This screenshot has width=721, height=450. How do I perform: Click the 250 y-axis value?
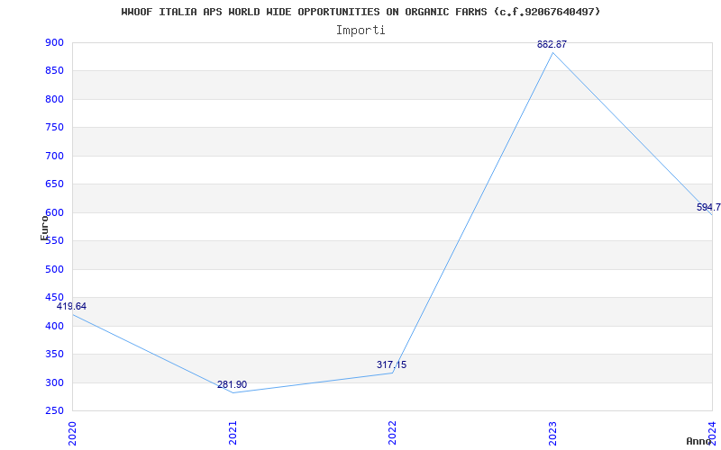54,411
